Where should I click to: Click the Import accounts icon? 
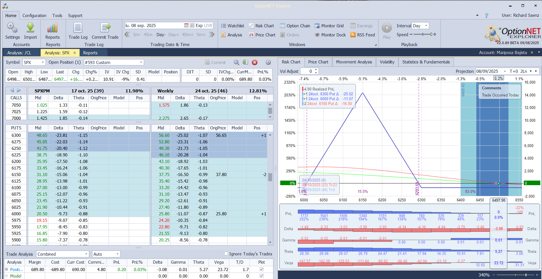tap(30, 28)
